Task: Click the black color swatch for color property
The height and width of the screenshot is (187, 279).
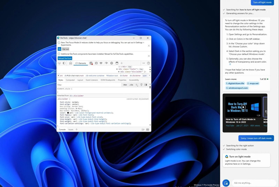Action: pos(68,113)
